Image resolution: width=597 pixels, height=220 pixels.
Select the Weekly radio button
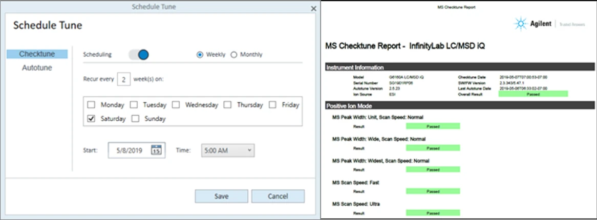point(200,54)
